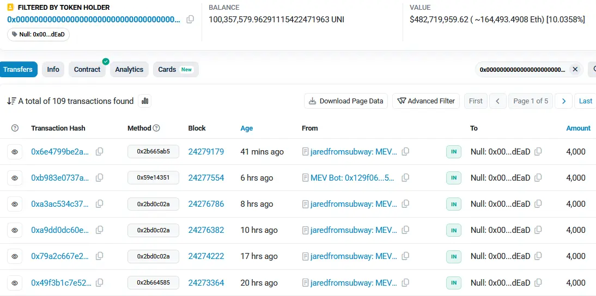The image size is (596, 296).
Task: Open block 24274222
Action: (x=206, y=256)
